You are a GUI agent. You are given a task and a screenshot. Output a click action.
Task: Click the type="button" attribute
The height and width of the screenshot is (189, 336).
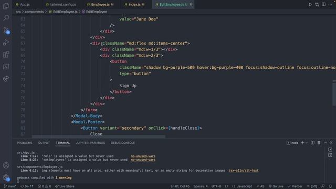click(135, 73)
